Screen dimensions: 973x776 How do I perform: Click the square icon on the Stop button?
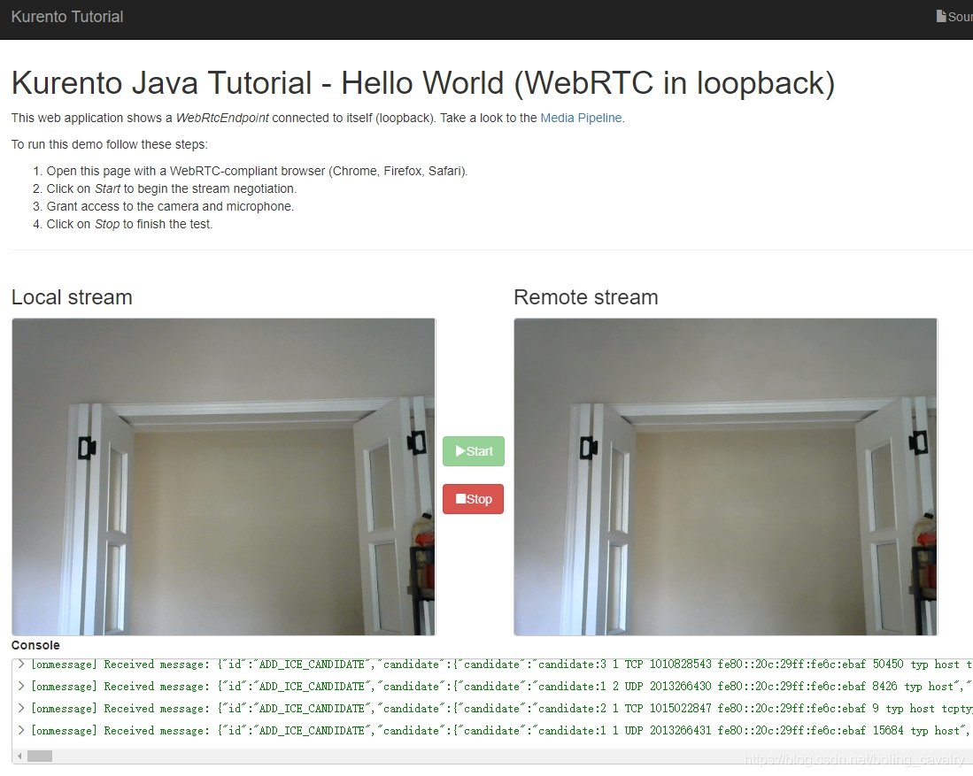pos(460,499)
